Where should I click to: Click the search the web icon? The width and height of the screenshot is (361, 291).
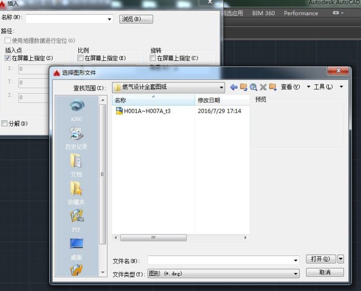pos(253,87)
